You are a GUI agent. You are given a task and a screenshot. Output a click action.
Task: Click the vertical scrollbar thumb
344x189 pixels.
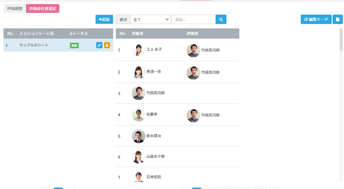point(341,40)
